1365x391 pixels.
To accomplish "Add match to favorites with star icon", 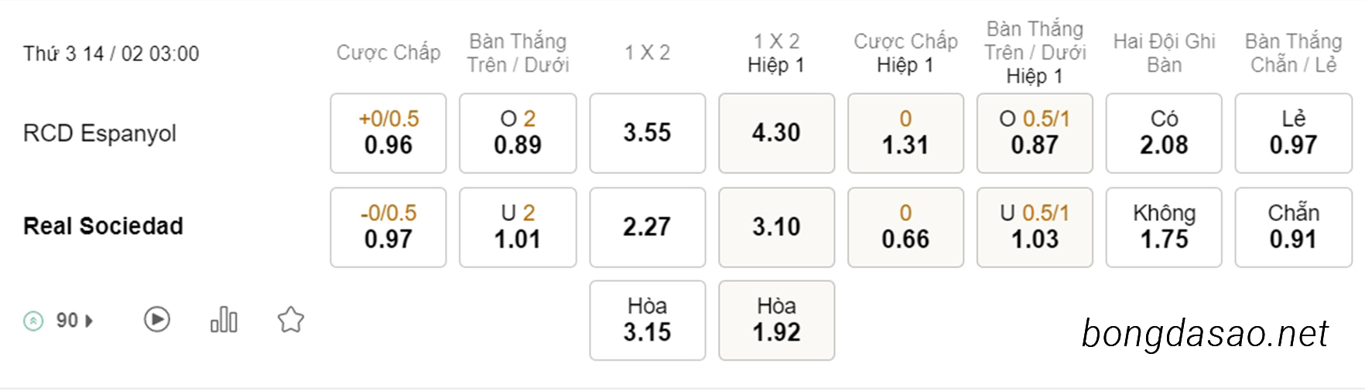I will click(291, 319).
